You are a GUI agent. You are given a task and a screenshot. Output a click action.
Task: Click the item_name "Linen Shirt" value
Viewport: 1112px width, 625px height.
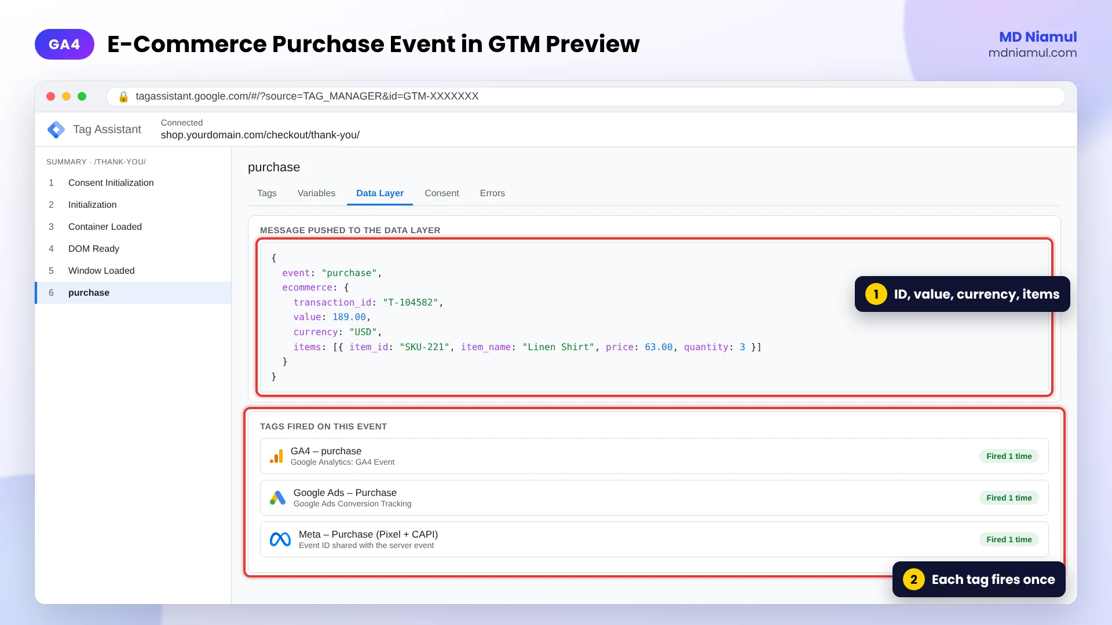coord(558,347)
